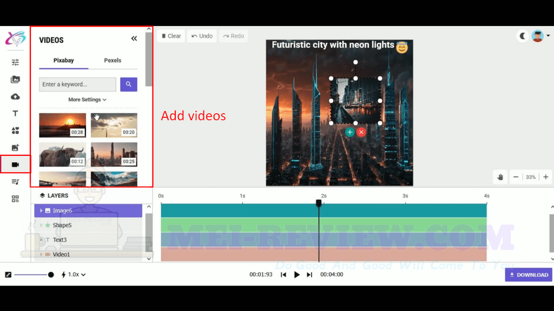Click the blue Text3 timeline track
Viewport: 554px width, 311px height.
[324, 240]
